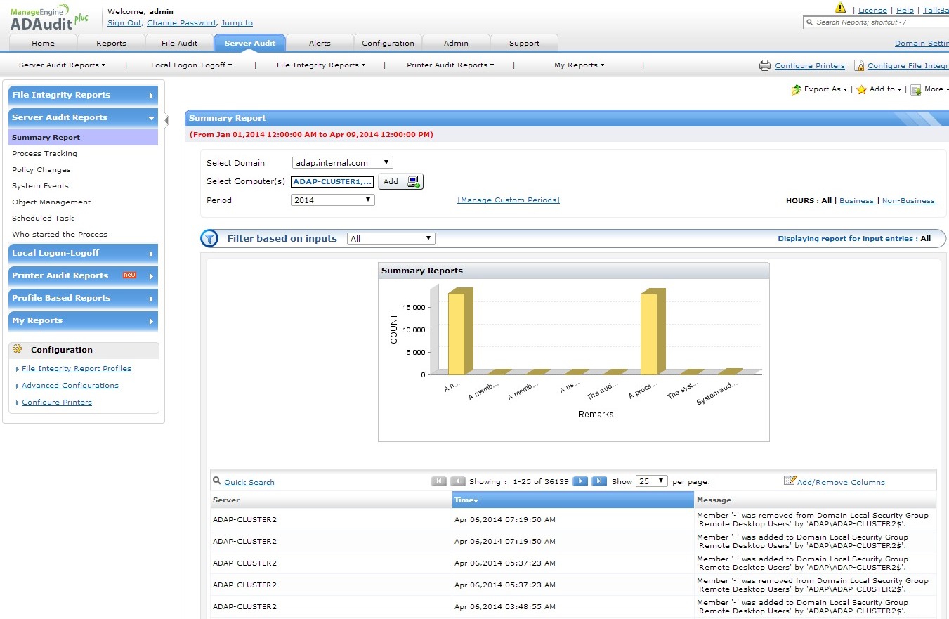Open the Select Domain dropdown
Image resolution: width=949 pixels, height=619 pixels.
pyautogui.click(x=342, y=163)
